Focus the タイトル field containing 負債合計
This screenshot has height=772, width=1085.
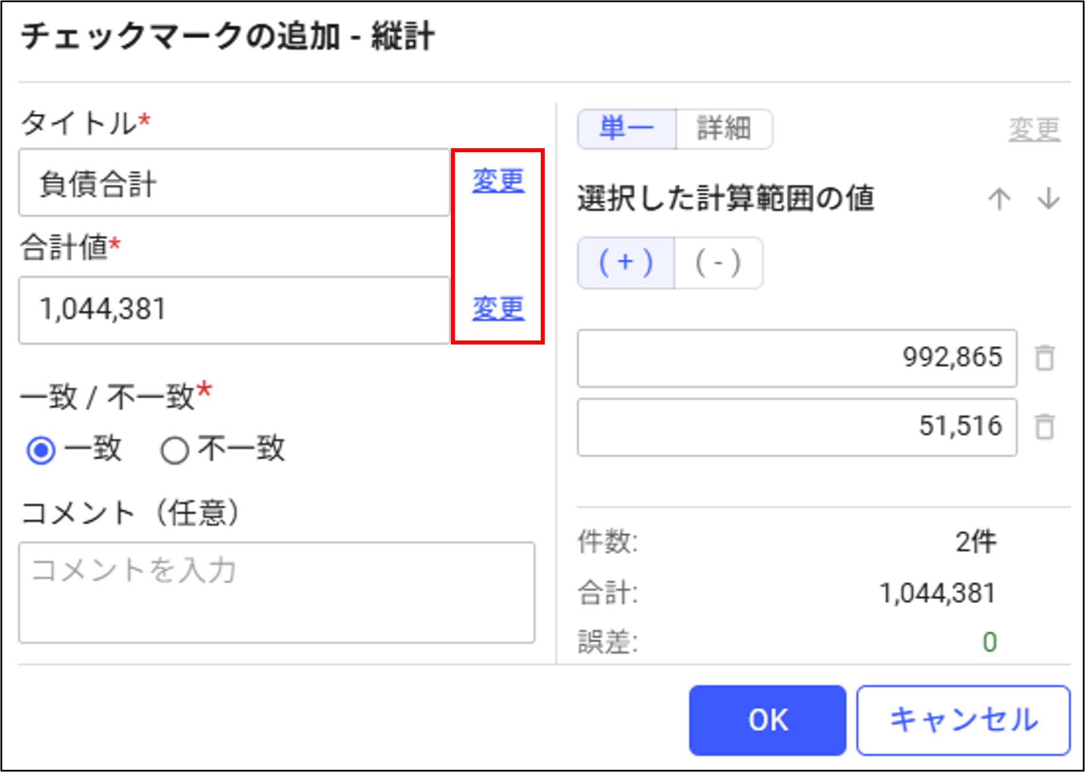[234, 183]
